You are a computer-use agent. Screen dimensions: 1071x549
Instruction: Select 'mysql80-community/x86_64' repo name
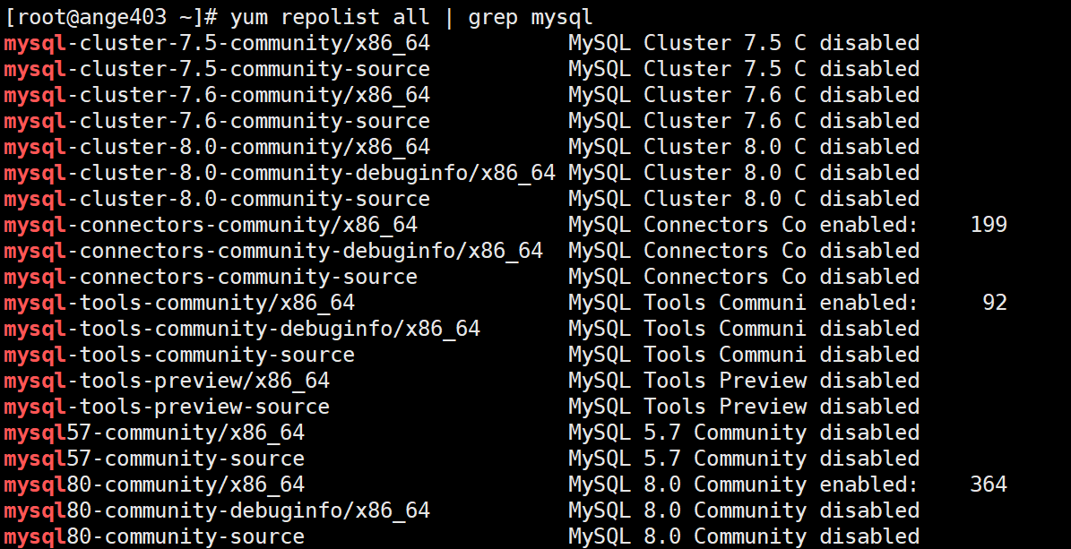154,485
